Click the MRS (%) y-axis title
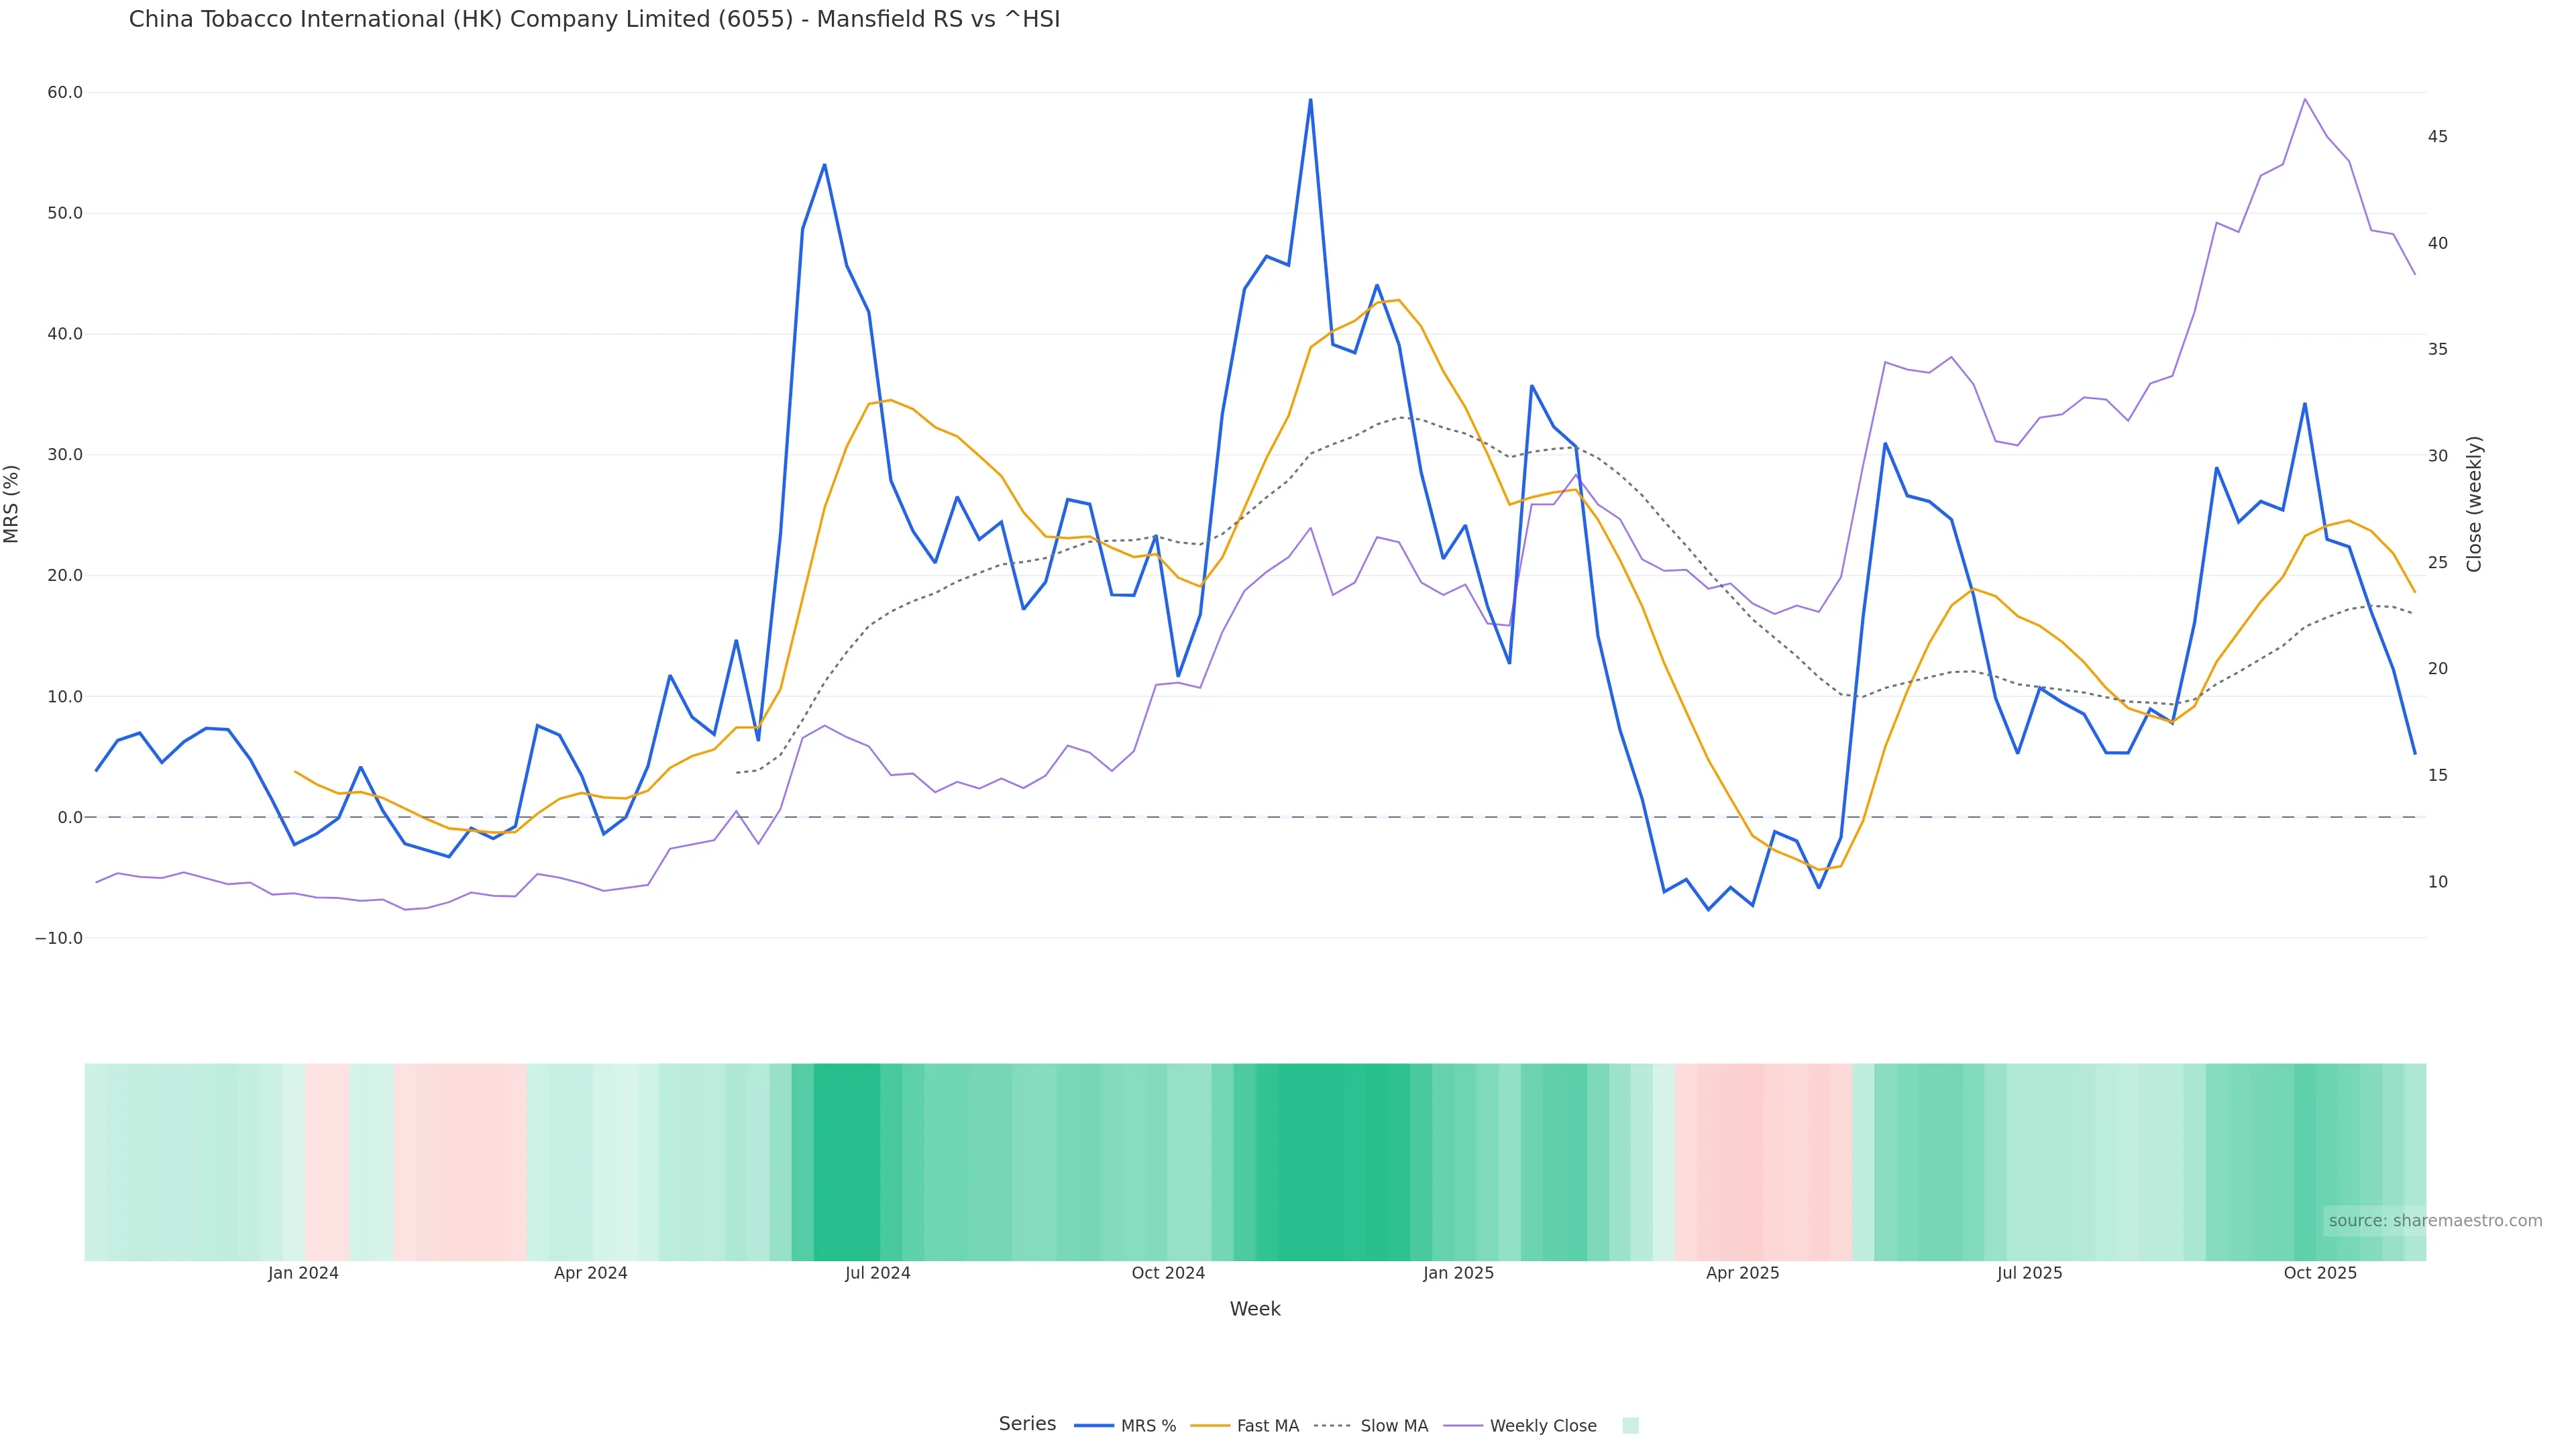 click(x=12, y=504)
